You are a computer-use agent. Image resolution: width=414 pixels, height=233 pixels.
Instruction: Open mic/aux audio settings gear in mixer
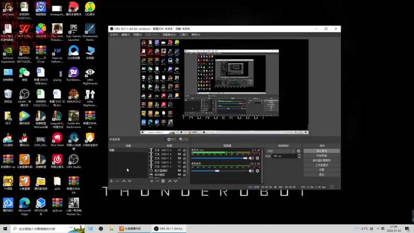(x=257, y=158)
